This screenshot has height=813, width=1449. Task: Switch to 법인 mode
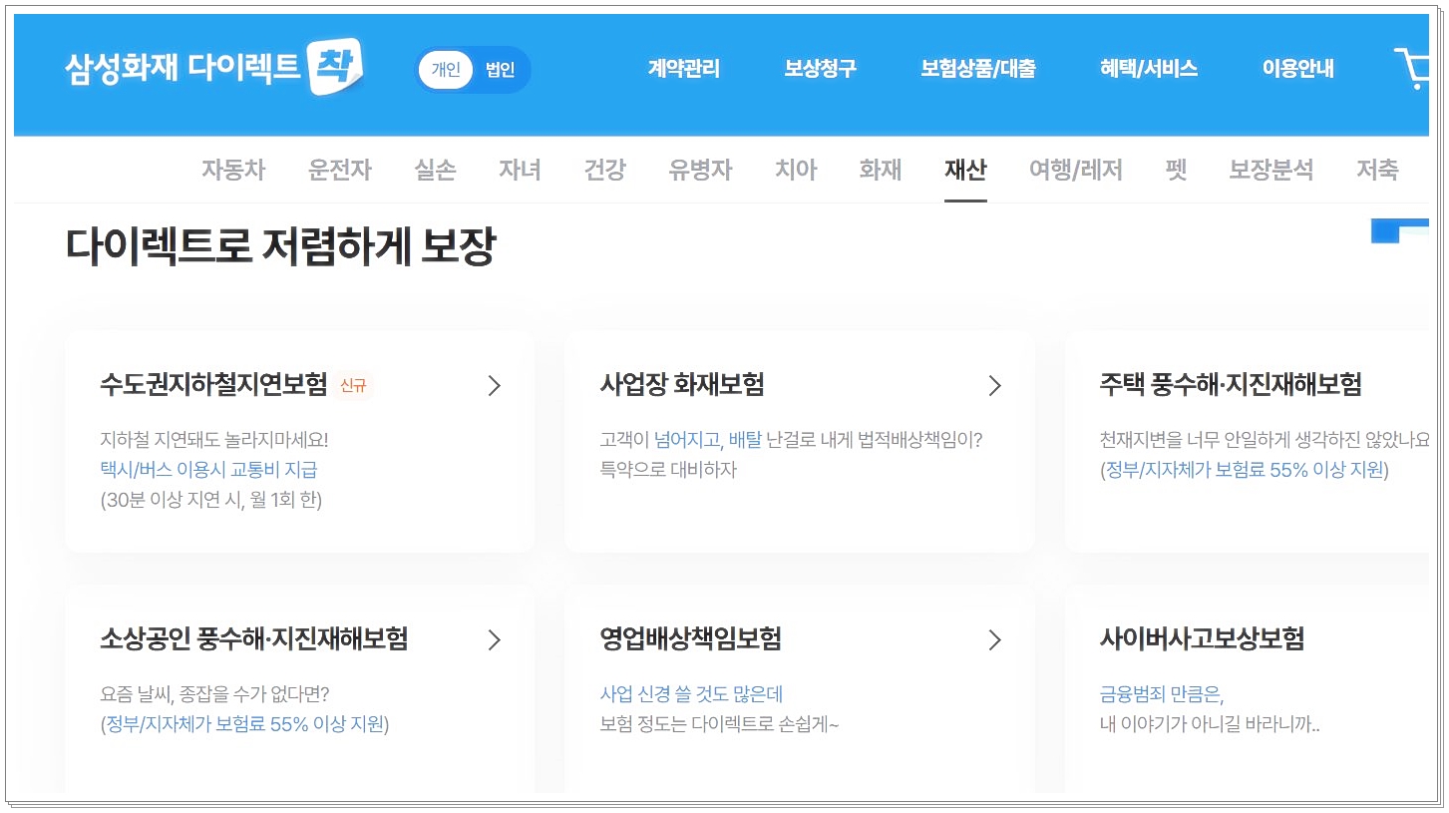pos(501,70)
